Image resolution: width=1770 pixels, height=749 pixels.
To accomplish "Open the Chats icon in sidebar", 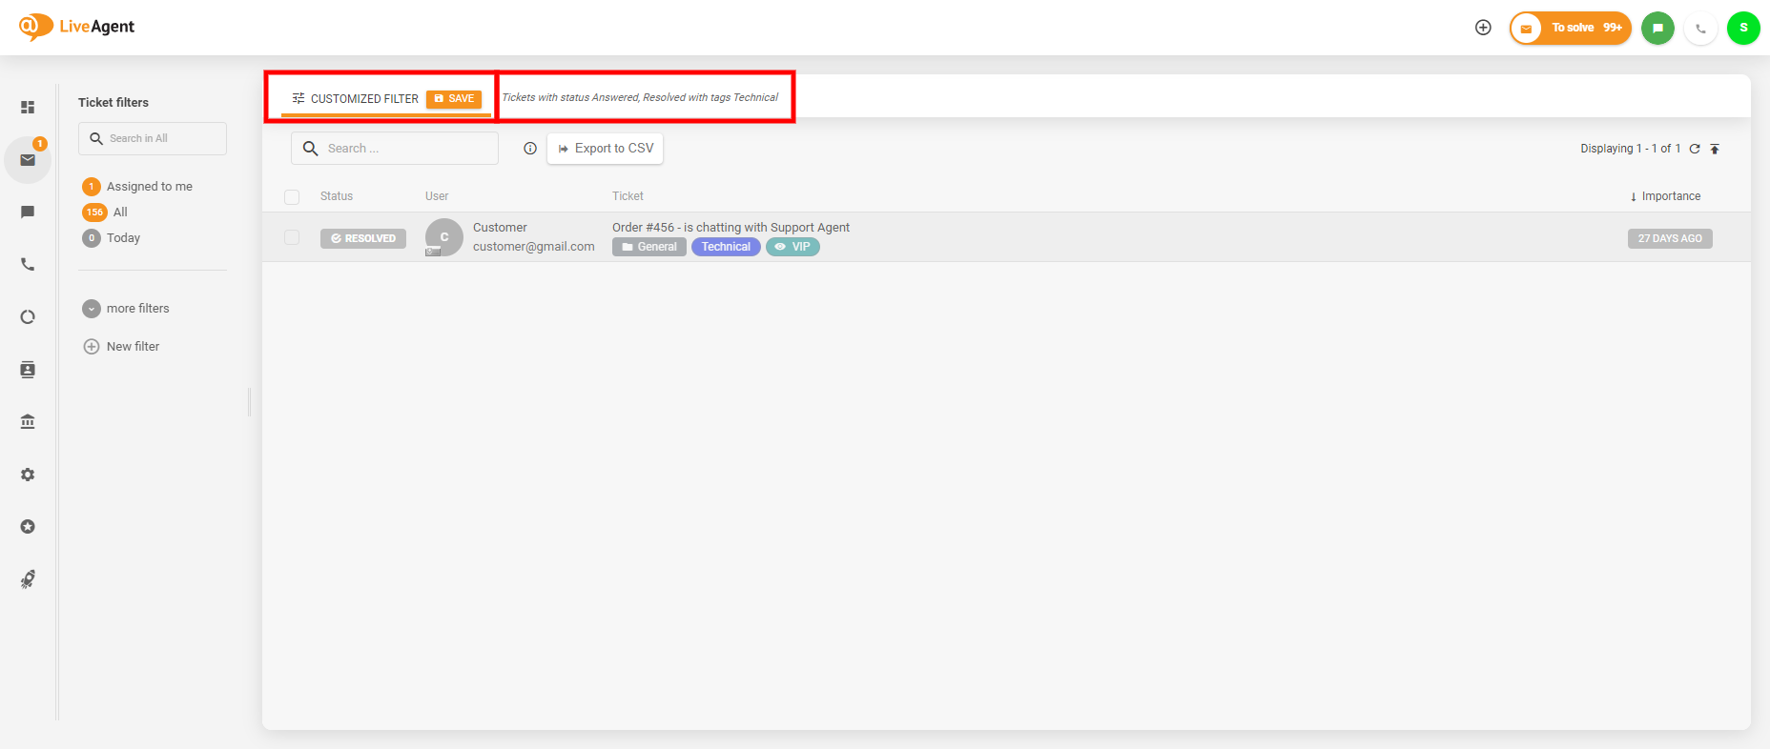I will point(28,213).
